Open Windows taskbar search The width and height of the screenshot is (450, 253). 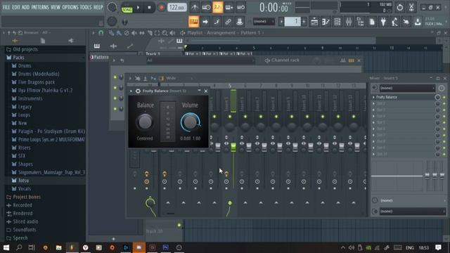19,247
